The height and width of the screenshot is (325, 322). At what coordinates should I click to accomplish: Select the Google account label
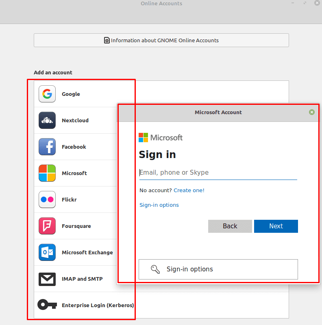[71, 94]
